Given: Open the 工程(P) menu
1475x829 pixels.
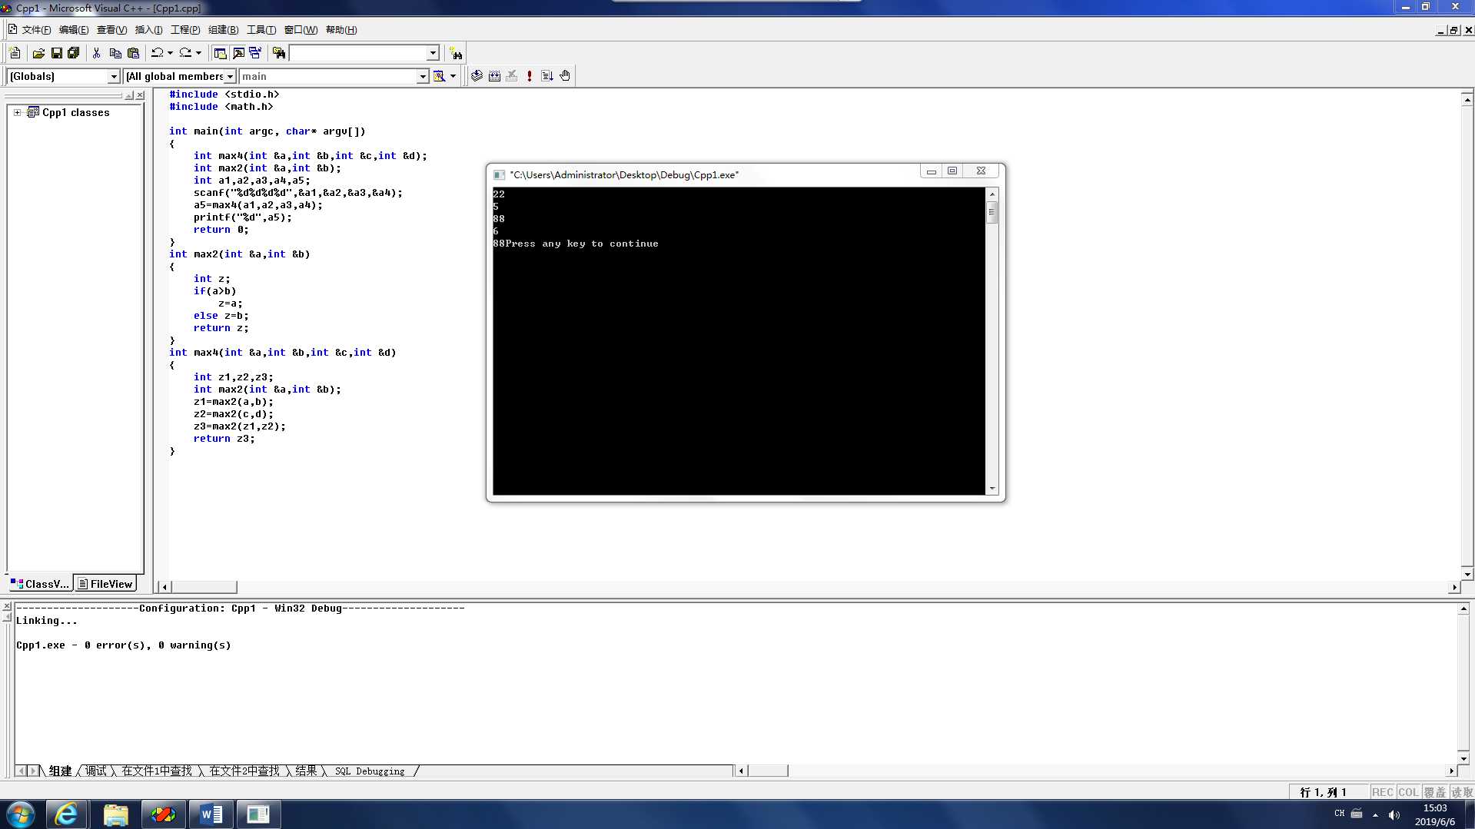Looking at the screenshot, I should pyautogui.click(x=185, y=30).
